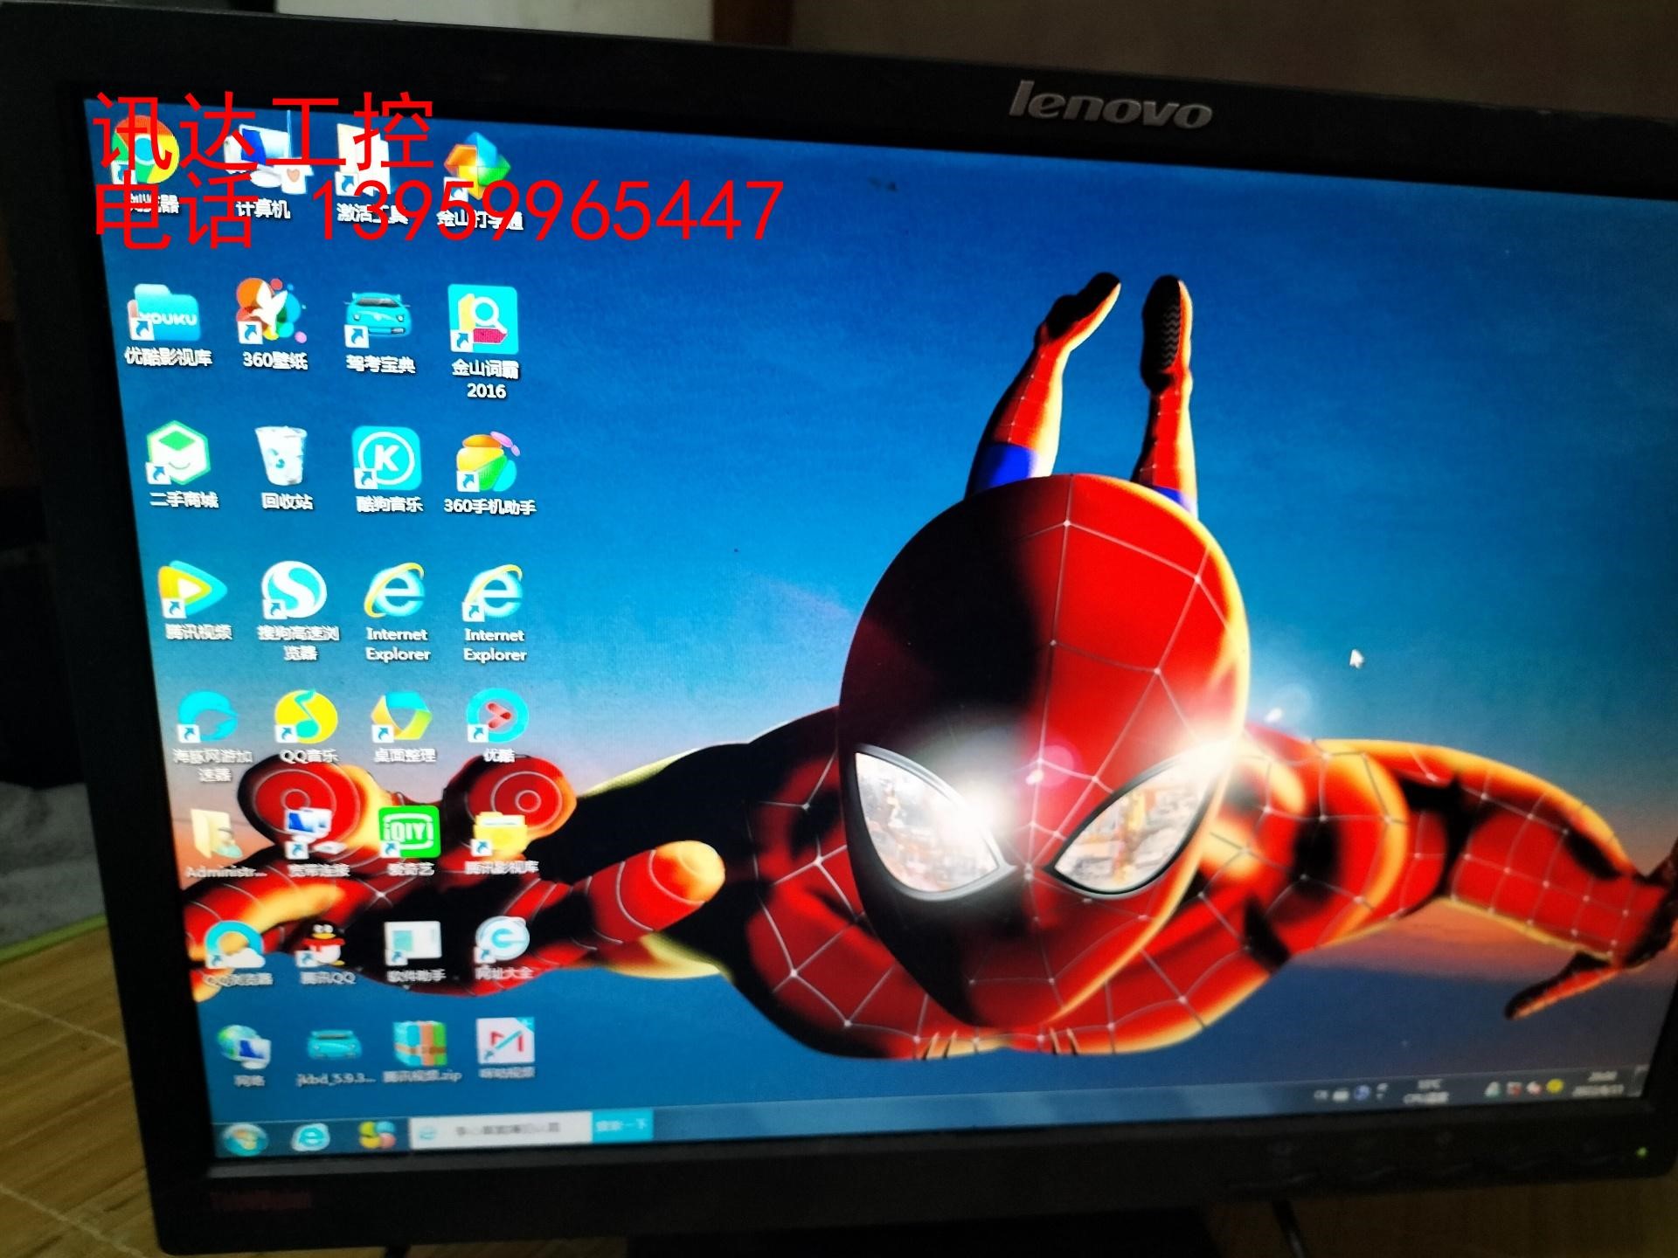Launch the 腾讯视频 Tencent Video shortcut

pyautogui.click(x=196, y=601)
